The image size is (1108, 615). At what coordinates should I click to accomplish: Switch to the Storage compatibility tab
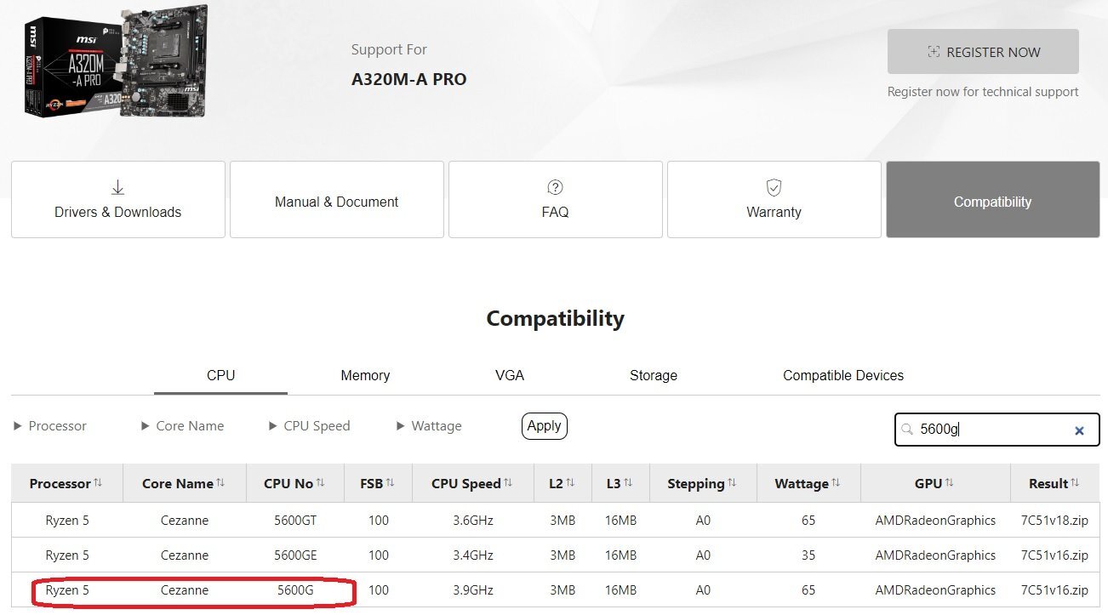(x=654, y=375)
